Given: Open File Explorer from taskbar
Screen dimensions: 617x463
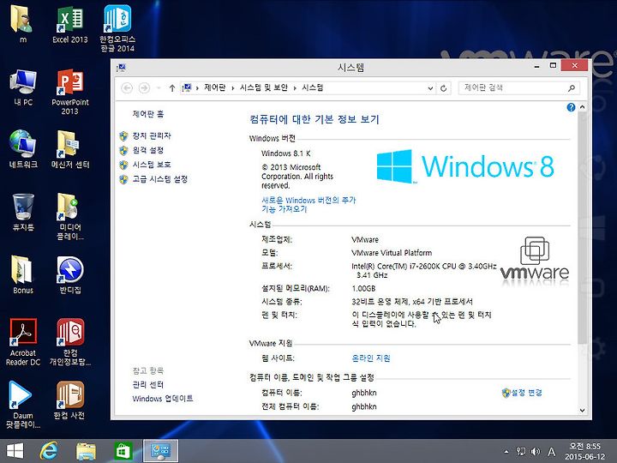Looking at the screenshot, I should [86, 451].
